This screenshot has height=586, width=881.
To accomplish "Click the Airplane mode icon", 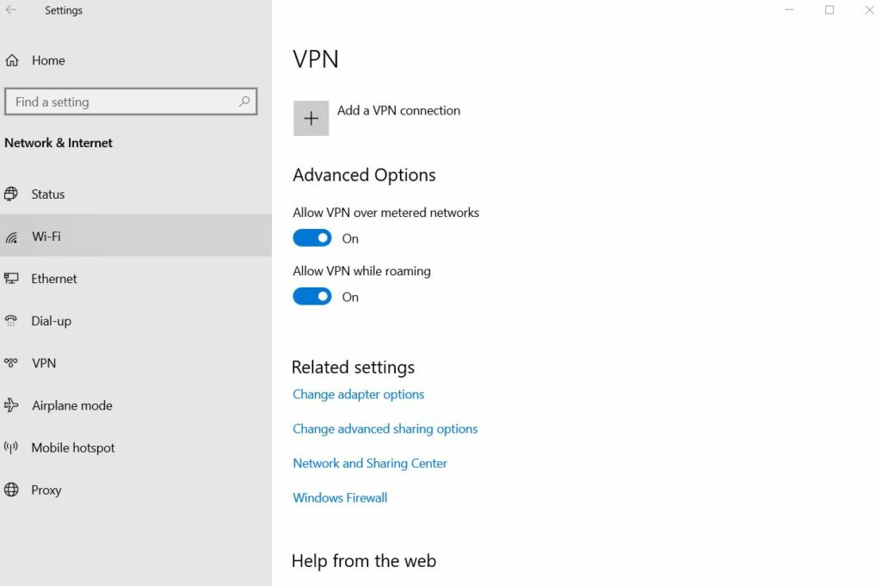I will (x=11, y=405).
